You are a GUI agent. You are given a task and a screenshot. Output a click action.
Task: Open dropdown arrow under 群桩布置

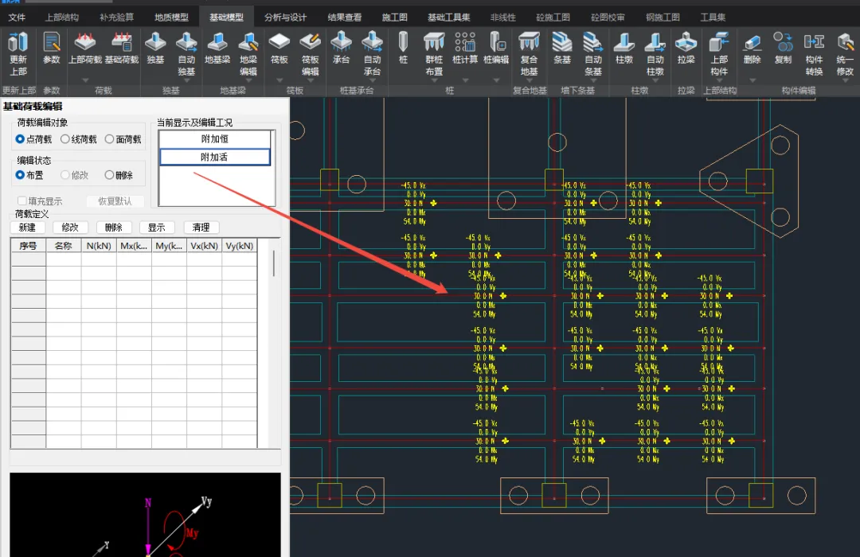pos(434,80)
